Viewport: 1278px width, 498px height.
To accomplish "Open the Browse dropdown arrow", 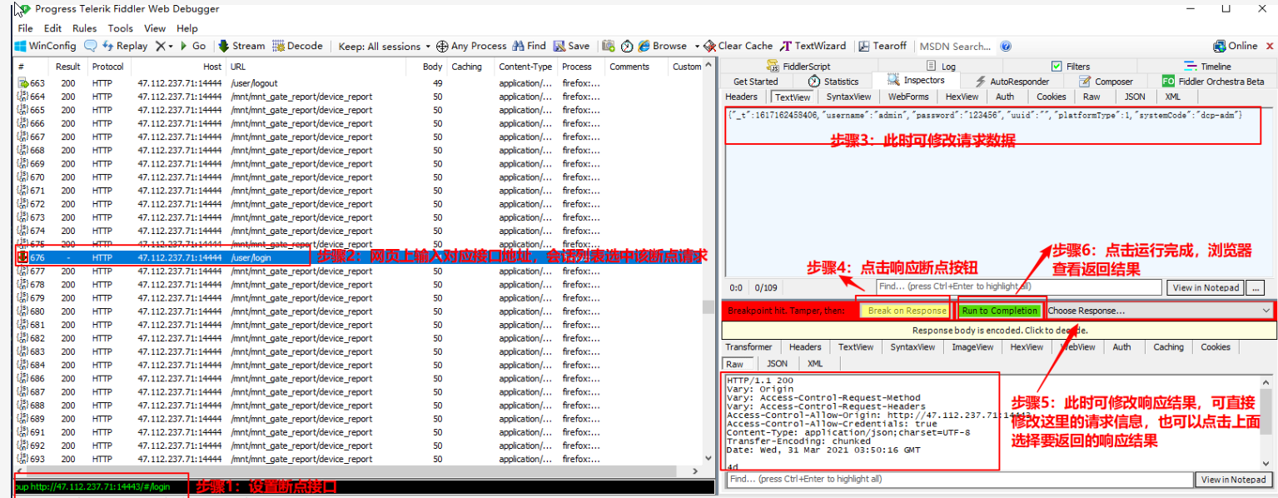I will (x=697, y=47).
